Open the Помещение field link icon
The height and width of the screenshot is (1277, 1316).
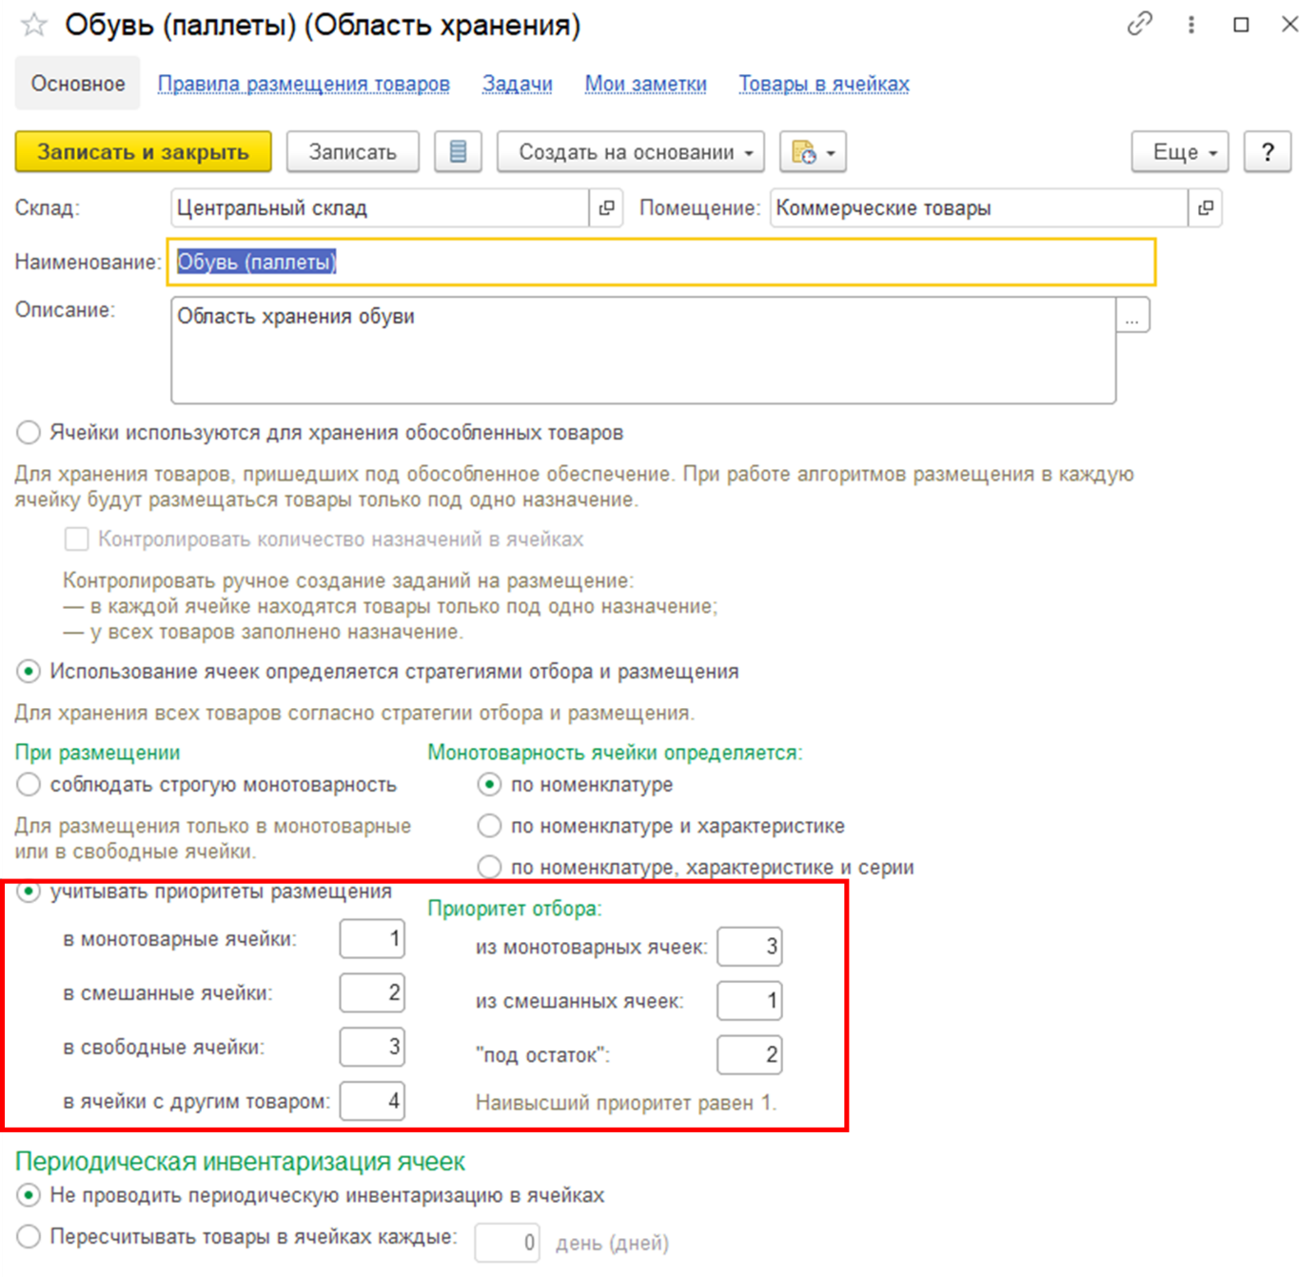[1205, 208]
